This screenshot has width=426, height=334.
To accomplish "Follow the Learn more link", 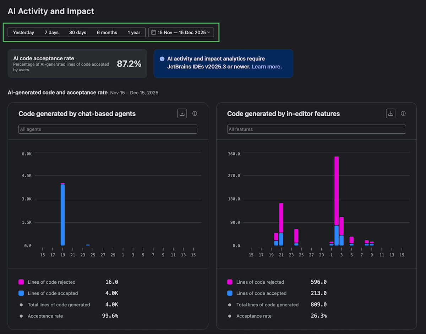I will (267, 67).
